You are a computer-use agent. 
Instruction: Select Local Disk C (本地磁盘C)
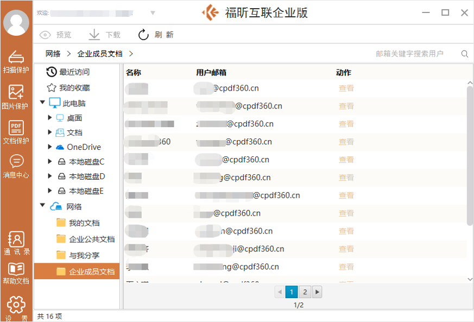tap(81, 162)
